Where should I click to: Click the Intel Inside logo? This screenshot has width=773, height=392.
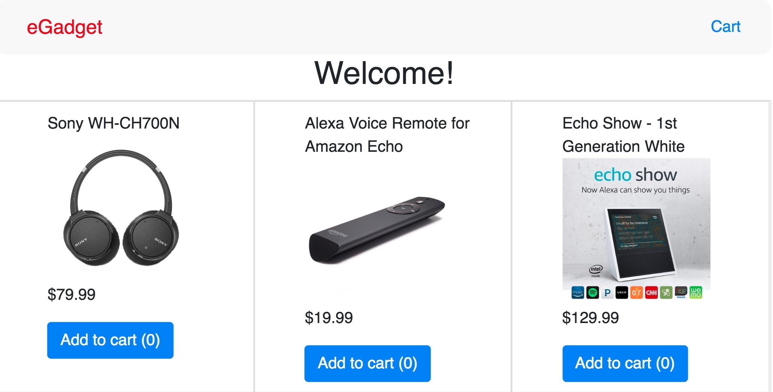coord(596,270)
